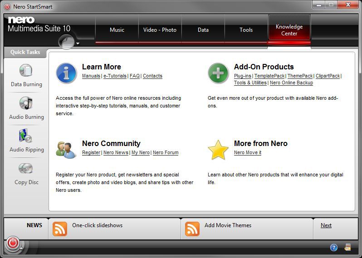Open the Tools tab
The height and width of the screenshot is (258, 362).
(246, 30)
